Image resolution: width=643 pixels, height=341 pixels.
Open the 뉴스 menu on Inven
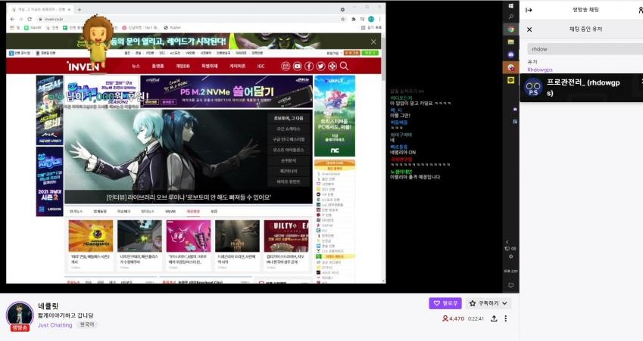tap(136, 66)
